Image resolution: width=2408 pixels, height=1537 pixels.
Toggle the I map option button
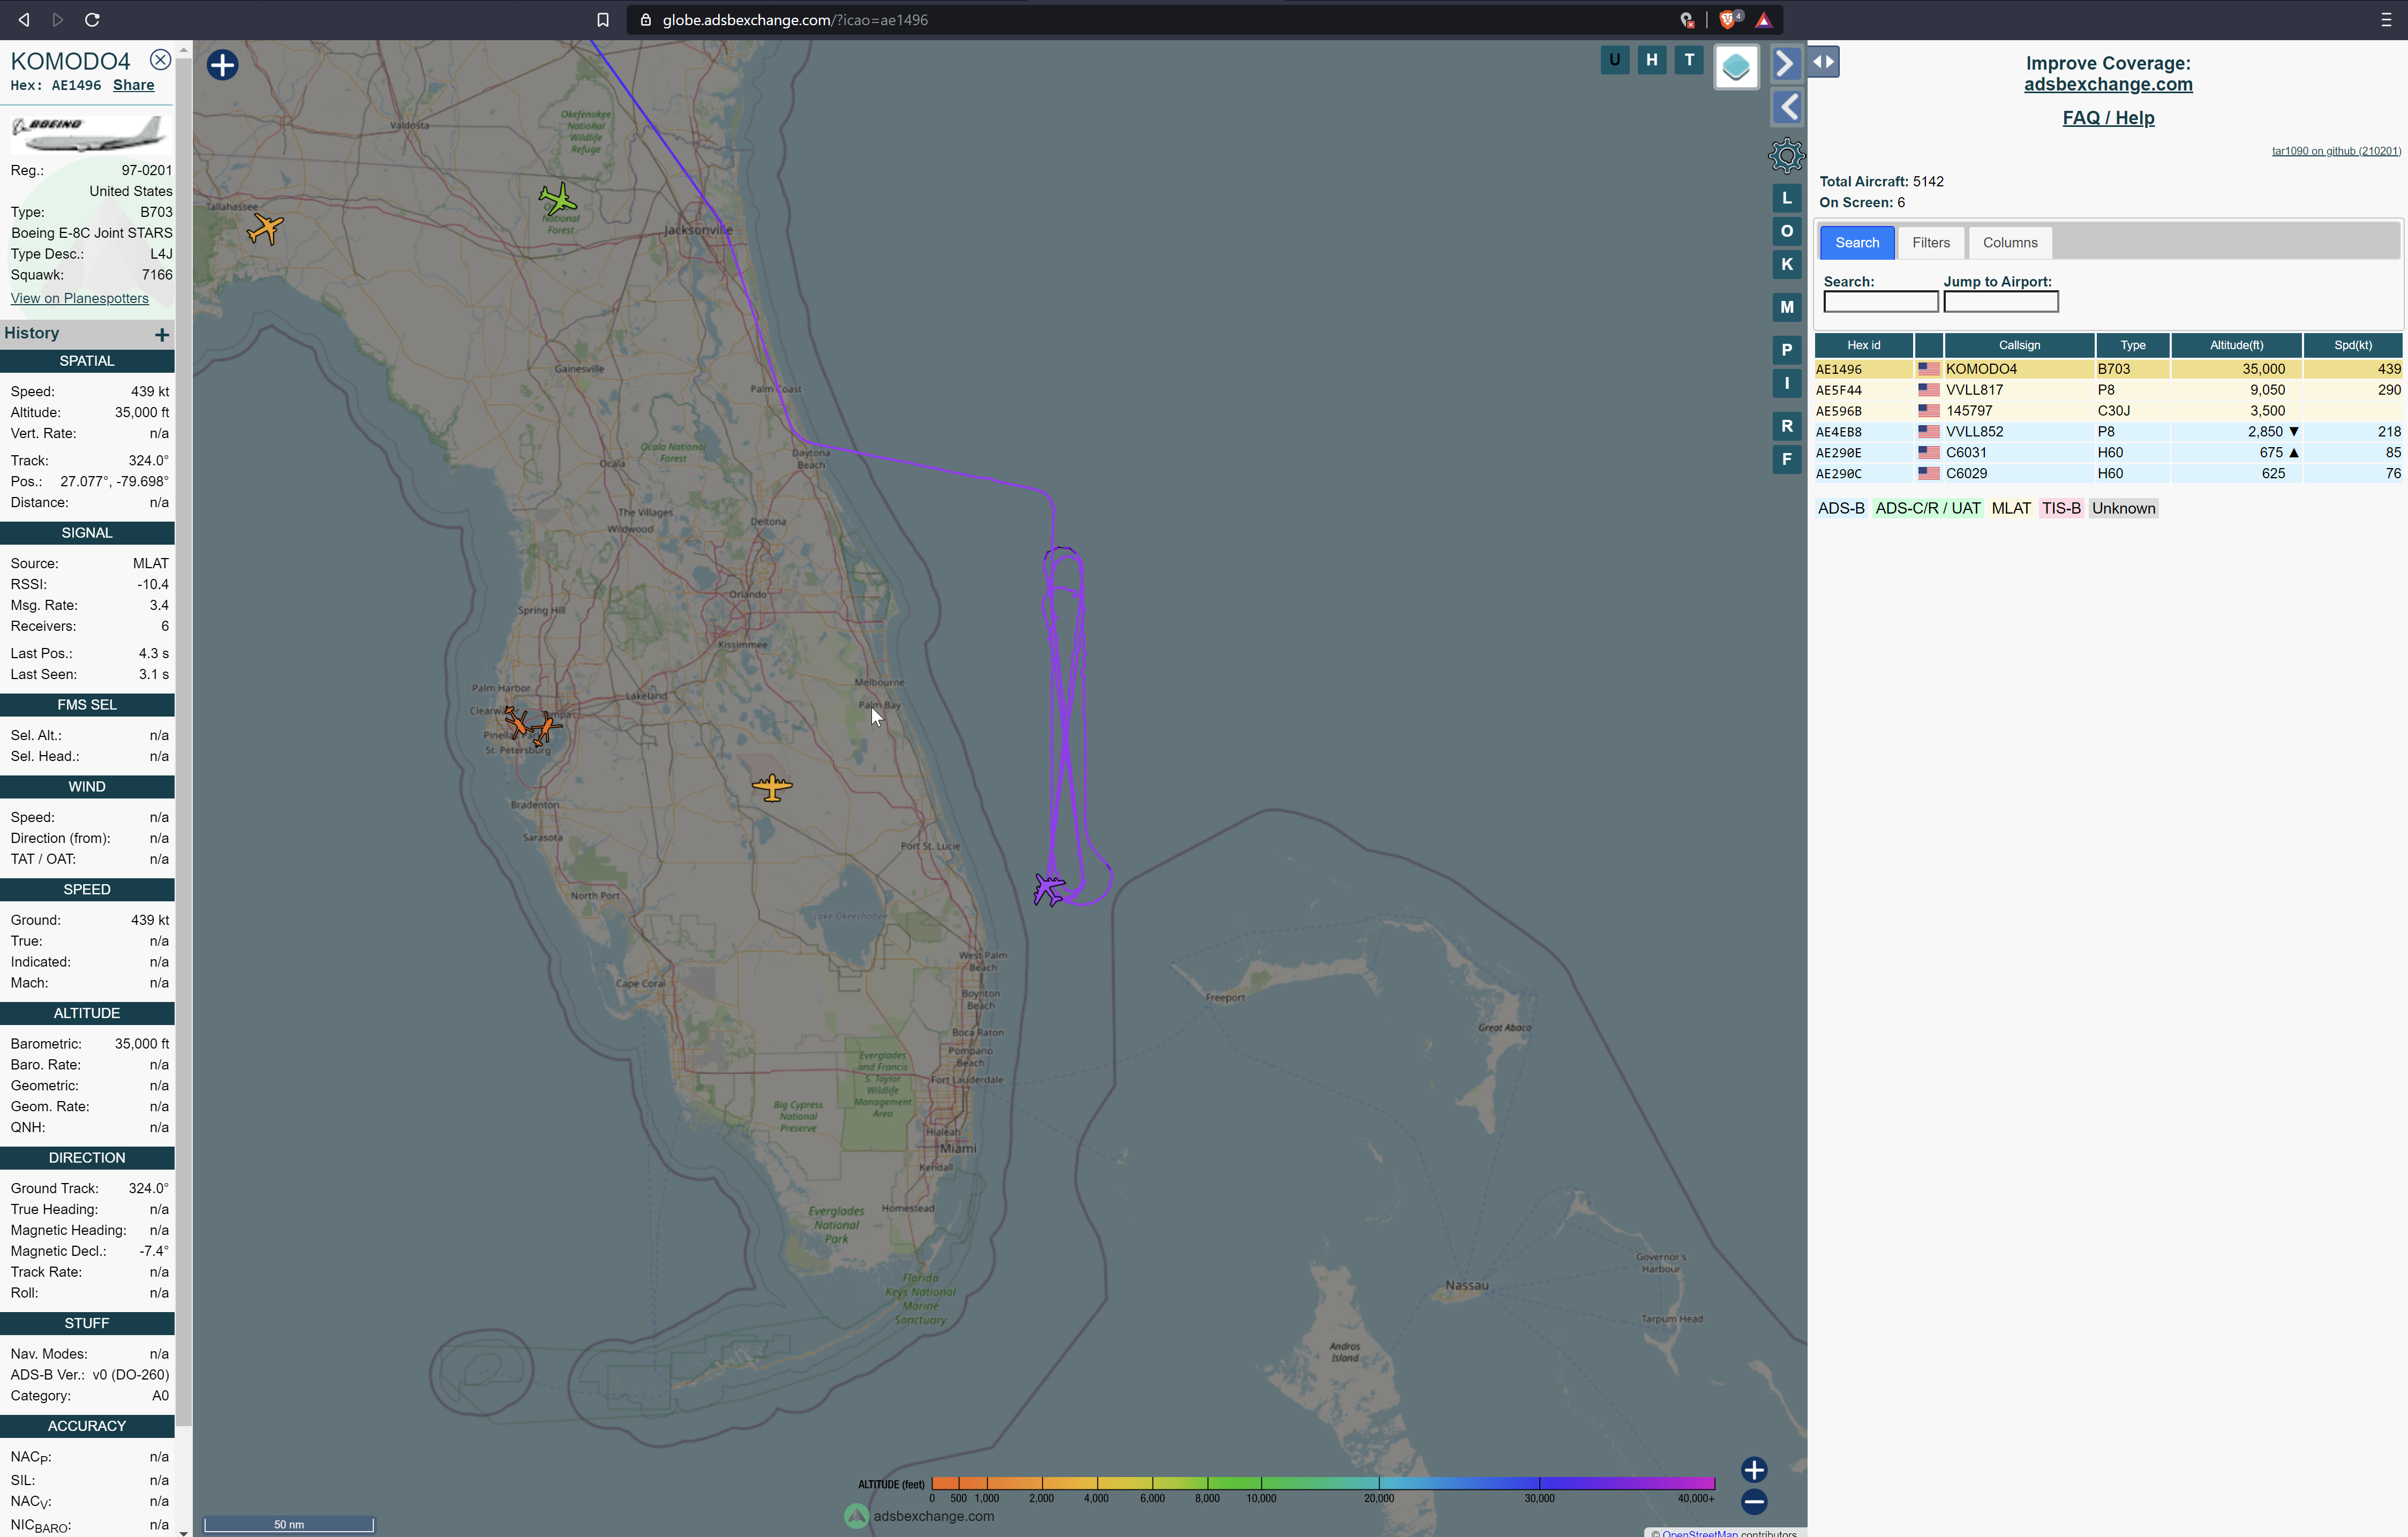[1786, 383]
